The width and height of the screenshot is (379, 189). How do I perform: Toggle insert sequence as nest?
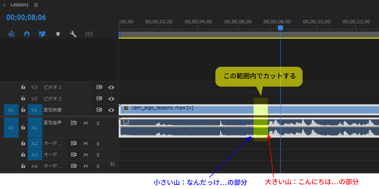click(11, 34)
